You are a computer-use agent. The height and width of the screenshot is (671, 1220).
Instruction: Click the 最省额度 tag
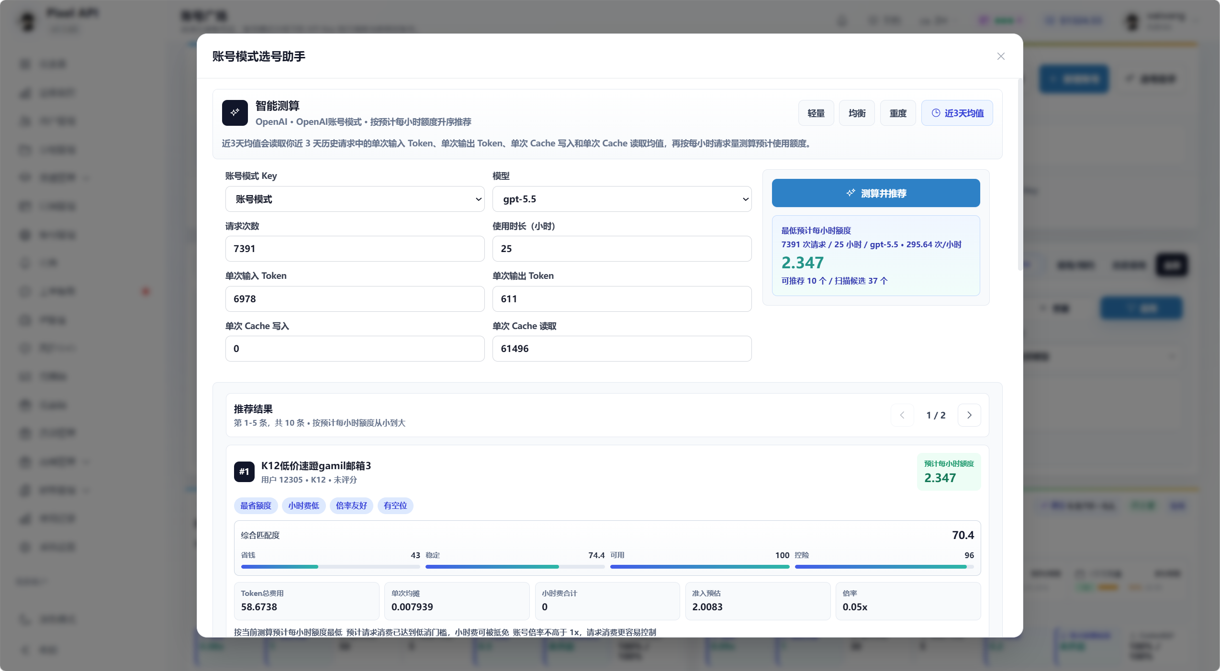coord(256,506)
